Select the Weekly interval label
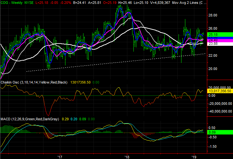233x159 pixels. coord(18,2)
